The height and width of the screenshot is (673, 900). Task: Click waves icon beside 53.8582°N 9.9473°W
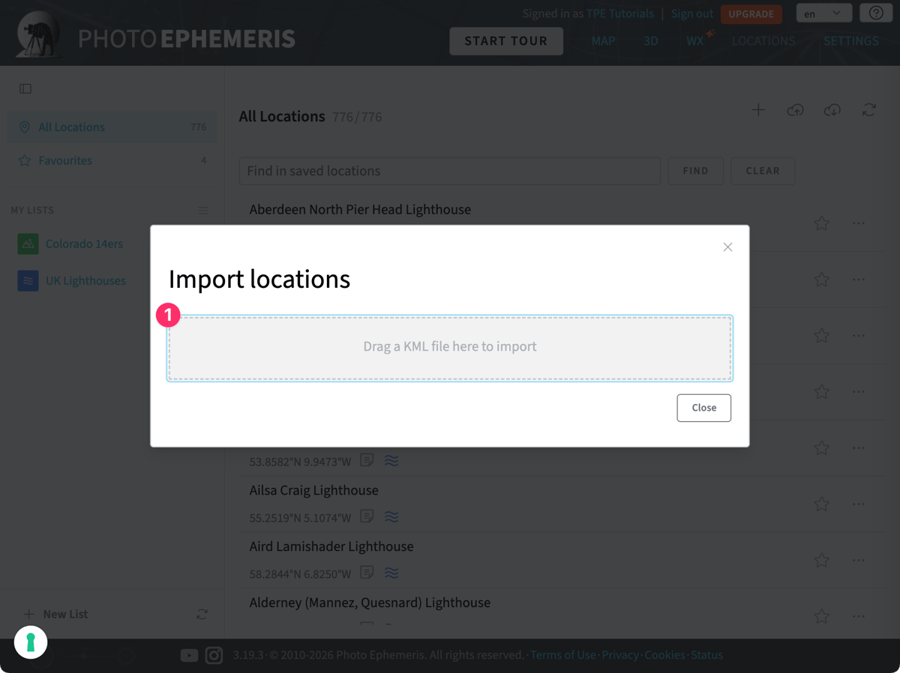(391, 460)
